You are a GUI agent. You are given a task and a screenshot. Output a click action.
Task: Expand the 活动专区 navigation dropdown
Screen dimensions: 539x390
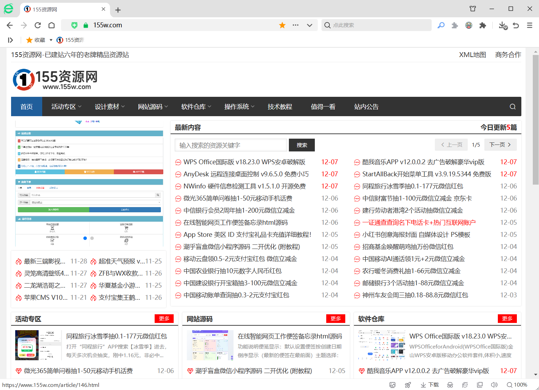pyautogui.click(x=66, y=106)
